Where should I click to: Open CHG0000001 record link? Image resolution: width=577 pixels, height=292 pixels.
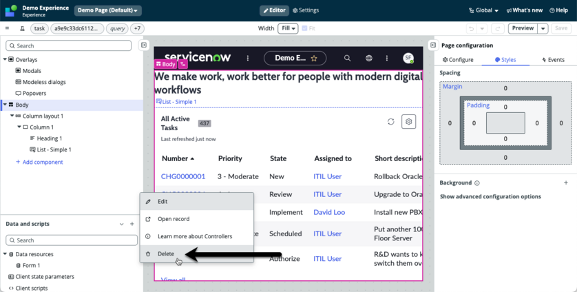[183, 176]
